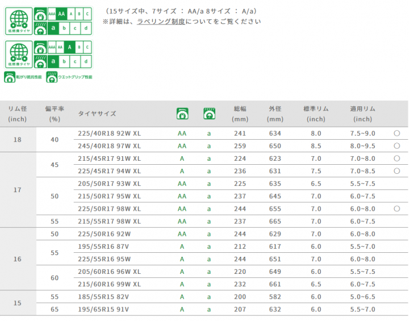Select the tire size 205/60R16 96W XL
This screenshot has height=321, width=409.
[109, 272]
